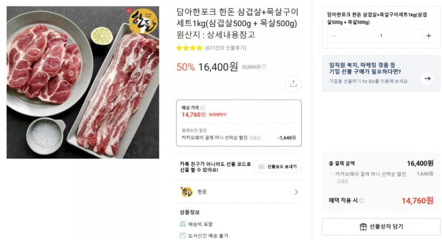Click the 선물코드 보내기 button

pyautogui.click(x=277, y=167)
